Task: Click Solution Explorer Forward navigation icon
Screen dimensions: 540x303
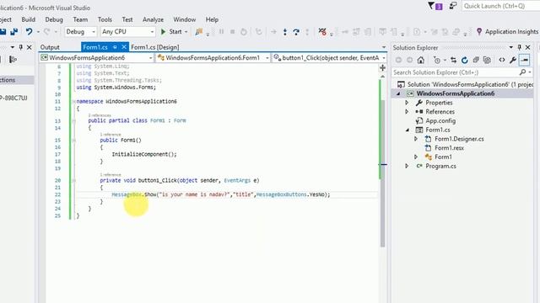Action: point(409,60)
